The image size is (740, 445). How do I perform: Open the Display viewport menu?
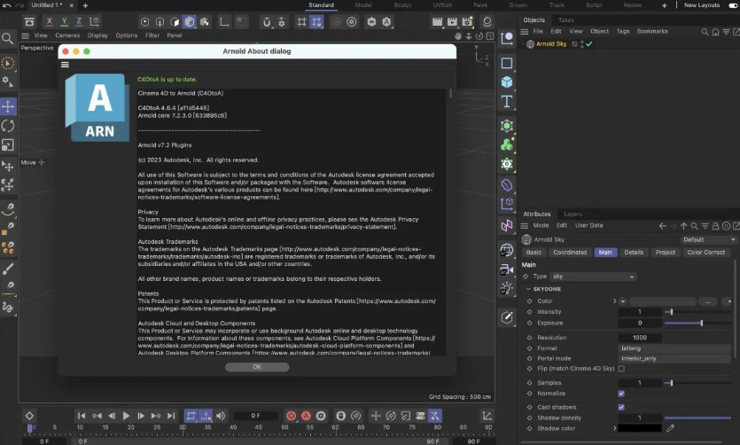coord(97,35)
